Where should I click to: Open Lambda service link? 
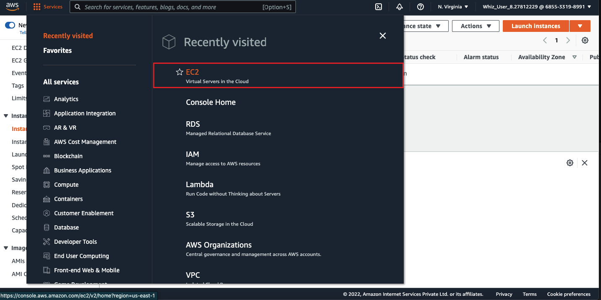coord(200,185)
